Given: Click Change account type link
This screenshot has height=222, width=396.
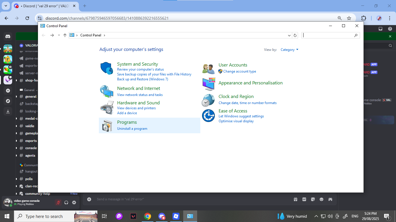Looking at the screenshot, I should tap(239, 71).
